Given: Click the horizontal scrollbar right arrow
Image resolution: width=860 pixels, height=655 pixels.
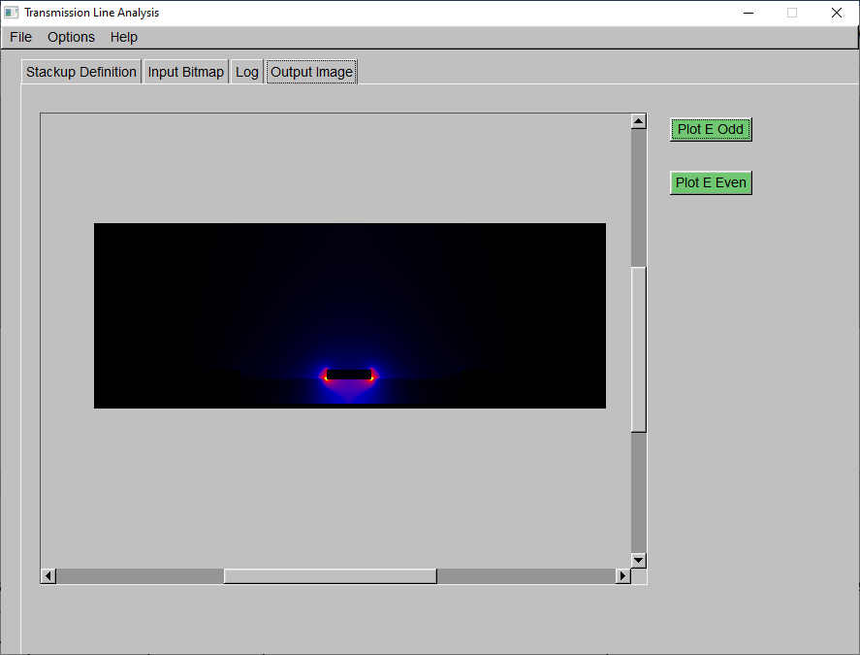Looking at the screenshot, I should [x=623, y=576].
